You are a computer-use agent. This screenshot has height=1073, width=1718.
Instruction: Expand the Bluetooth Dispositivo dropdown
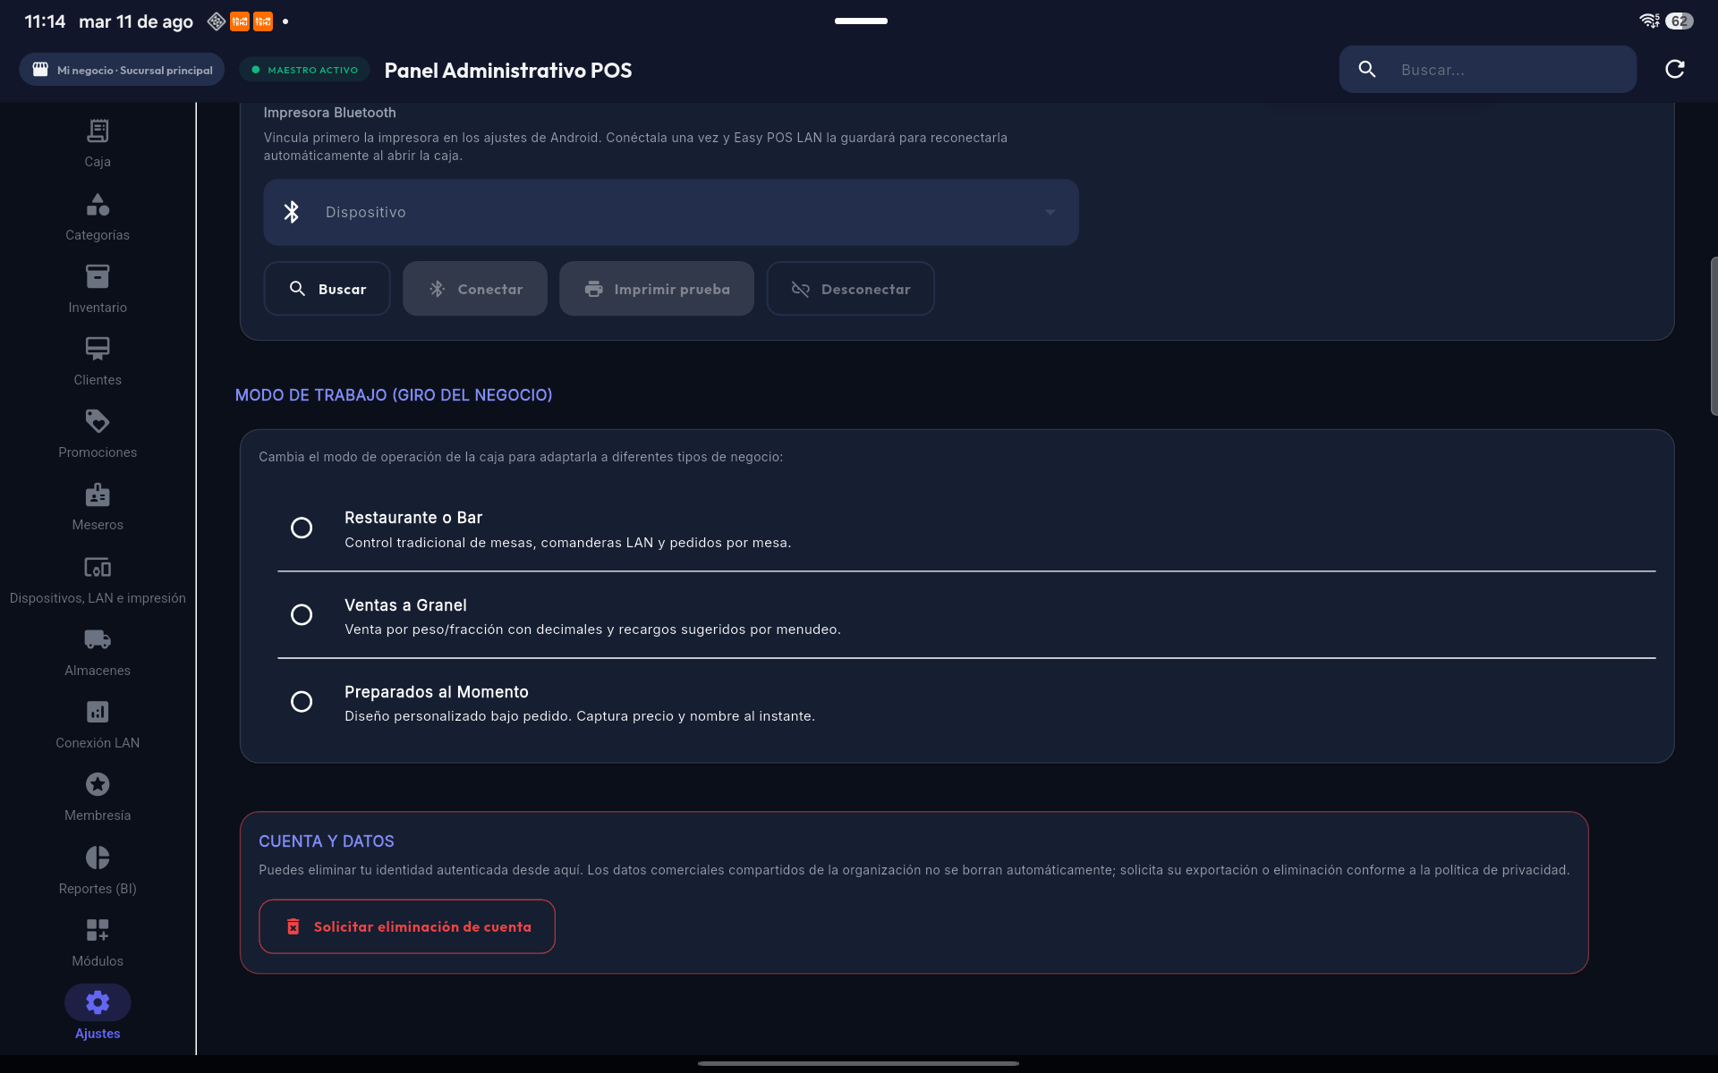point(671,212)
